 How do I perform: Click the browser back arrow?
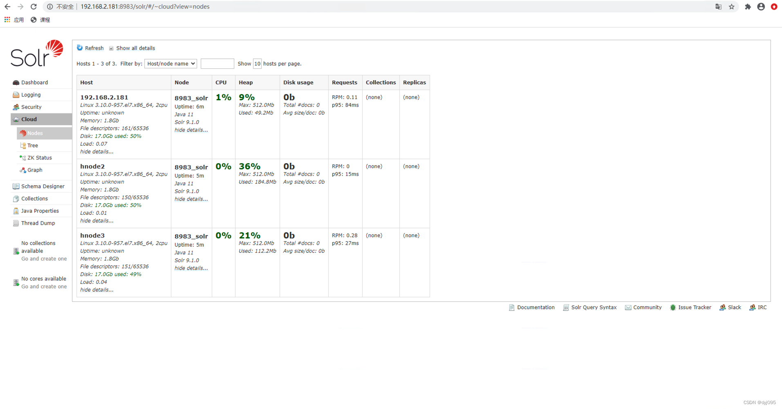pos(7,7)
